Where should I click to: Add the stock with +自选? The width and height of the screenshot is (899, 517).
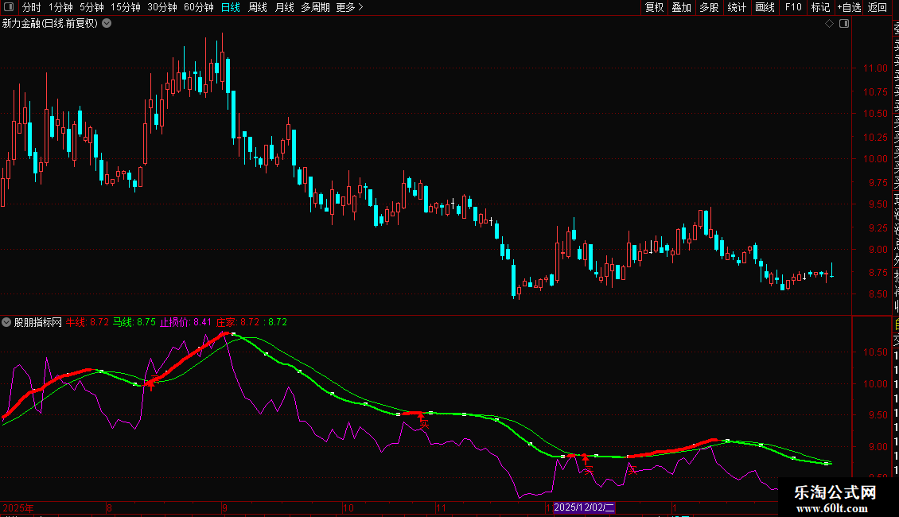[x=849, y=7]
